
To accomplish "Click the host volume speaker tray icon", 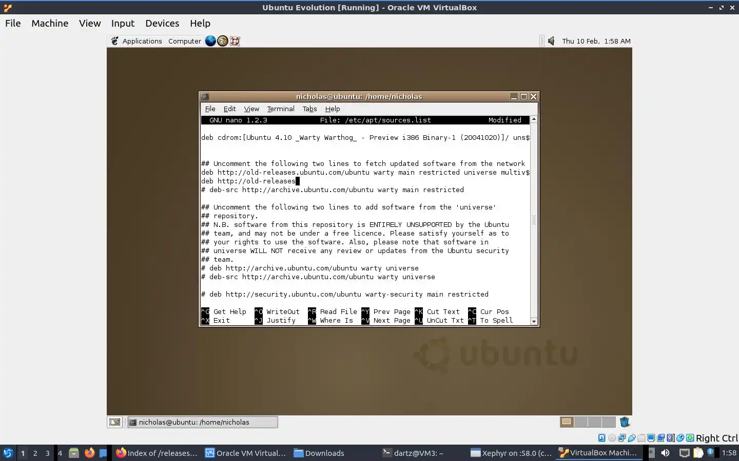I will (x=666, y=453).
